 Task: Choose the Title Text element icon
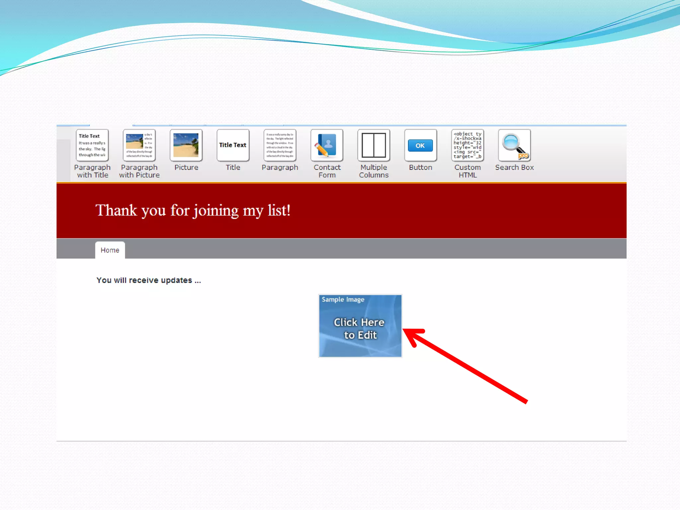pyautogui.click(x=233, y=145)
